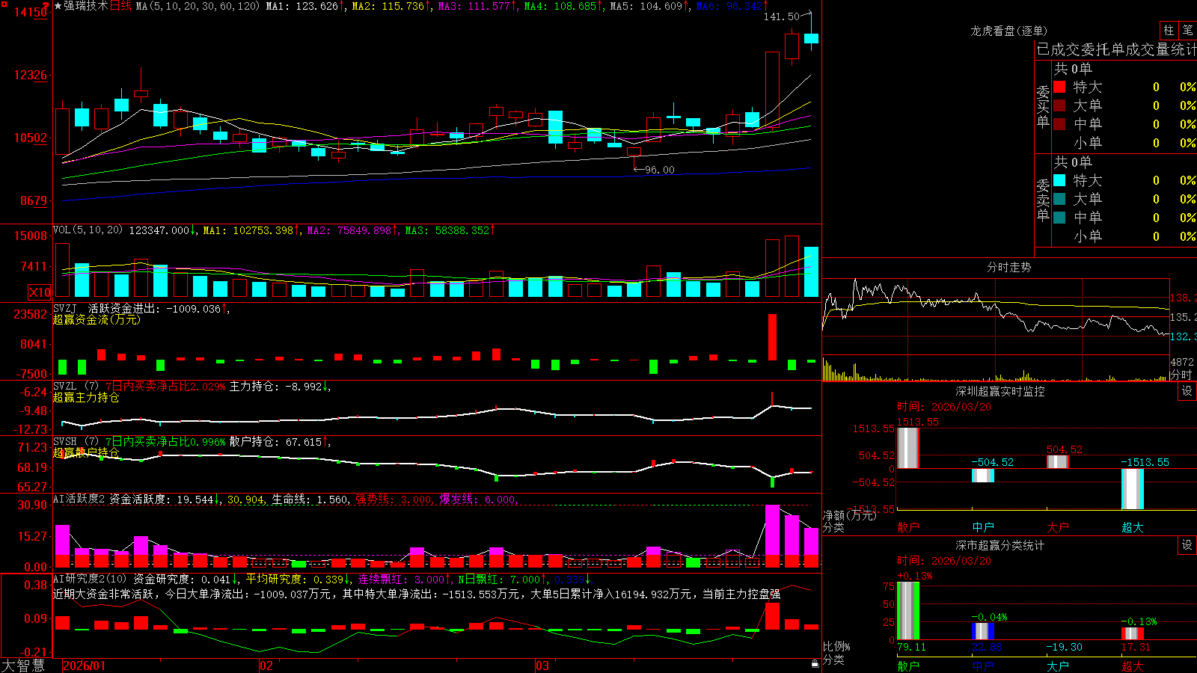Click the VOL(5,10,20) indicator label
Image resolution: width=1197 pixels, height=673 pixels.
(88, 230)
